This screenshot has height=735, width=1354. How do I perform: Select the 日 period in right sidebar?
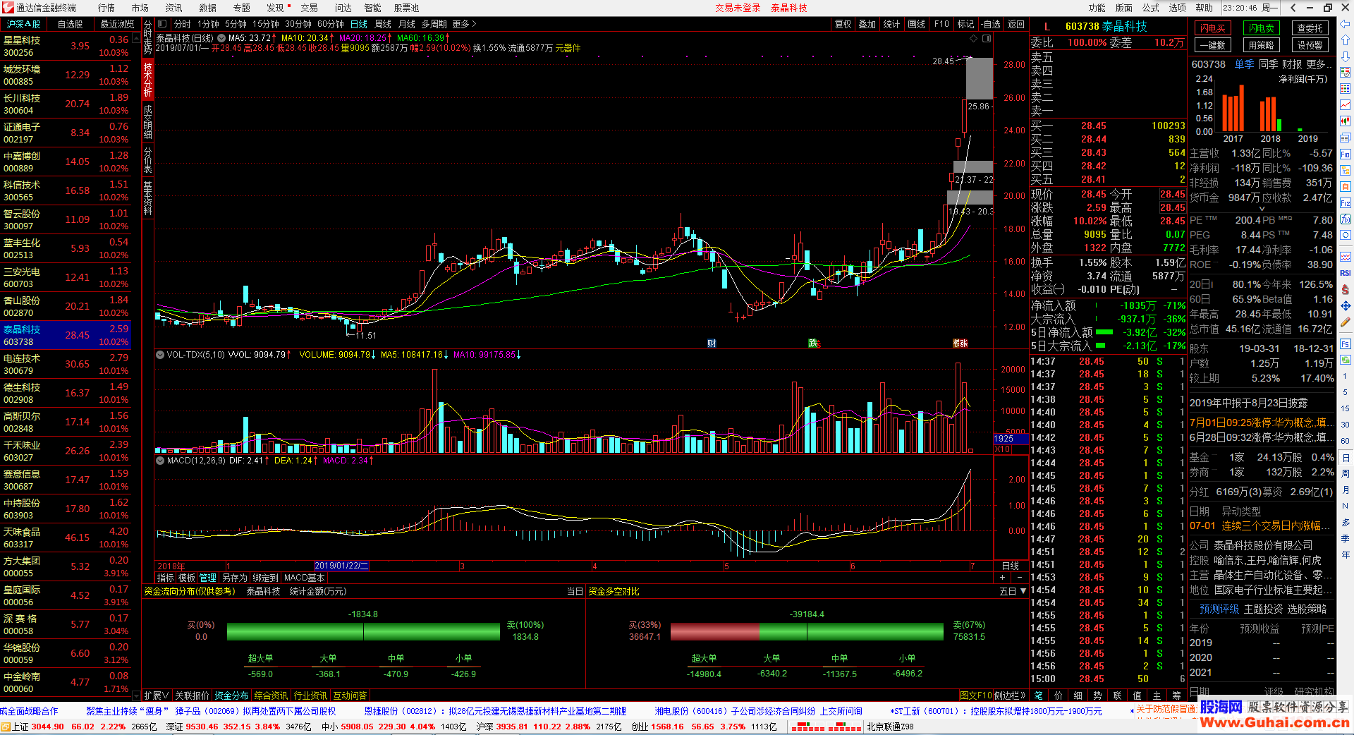(1346, 457)
